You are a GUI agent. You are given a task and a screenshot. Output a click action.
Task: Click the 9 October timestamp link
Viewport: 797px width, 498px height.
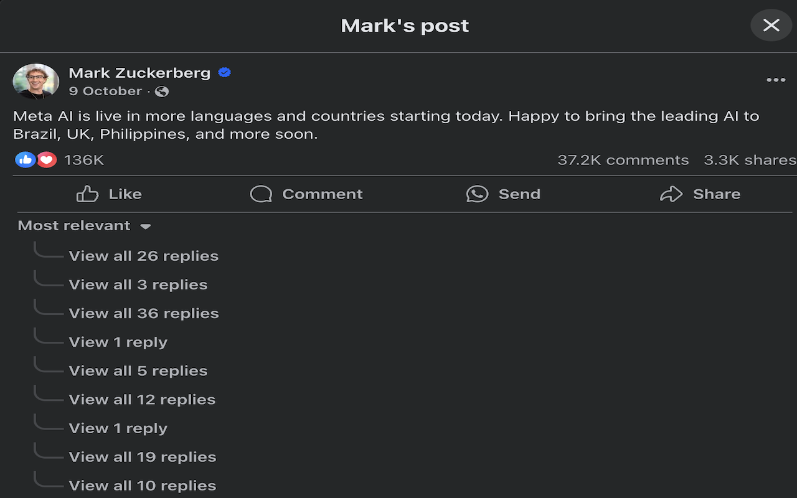pos(105,92)
